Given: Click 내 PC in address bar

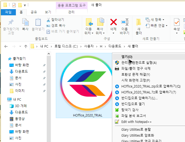Looking at the screenshot, I should pos(44,46).
